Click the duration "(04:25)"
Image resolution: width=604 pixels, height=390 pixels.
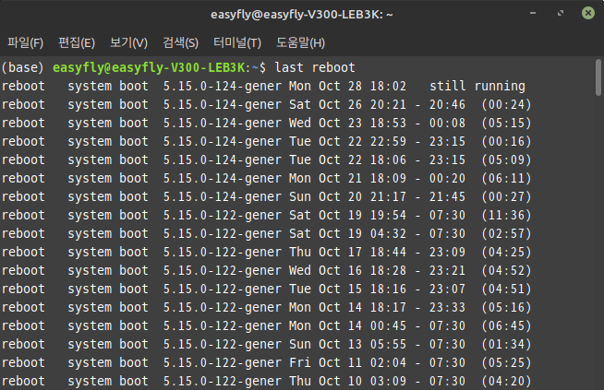point(506,253)
